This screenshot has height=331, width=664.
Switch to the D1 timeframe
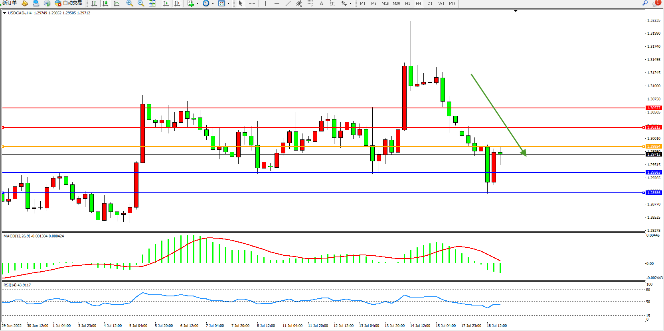pyautogui.click(x=430, y=3)
